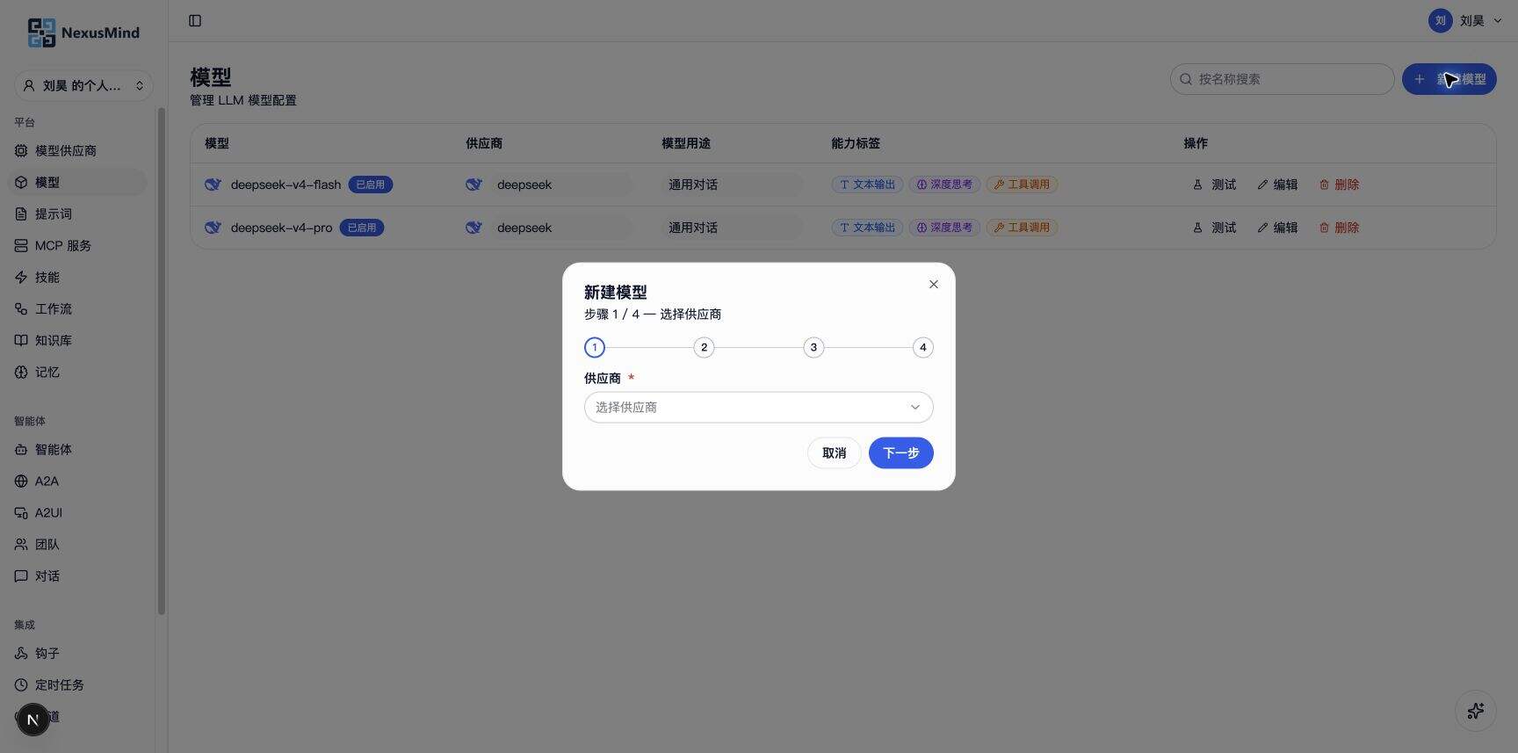The height and width of the screenshot is (753, 1518).
Task: Click the new model button at top right
Action: [1449, 79]
